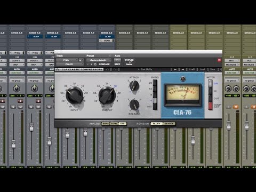
Task: Click pan knob on ADAT 4 channel
Action: (17, 89)
